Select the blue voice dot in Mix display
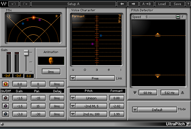This screenshot has height=129, width=191. (23, 23)
